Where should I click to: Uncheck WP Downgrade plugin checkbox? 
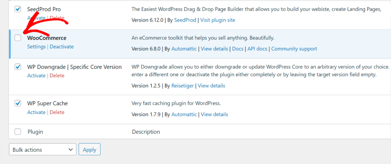click(x=18, y=67)
